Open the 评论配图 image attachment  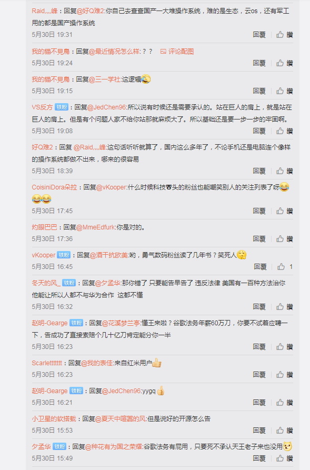tap(177, 52)
